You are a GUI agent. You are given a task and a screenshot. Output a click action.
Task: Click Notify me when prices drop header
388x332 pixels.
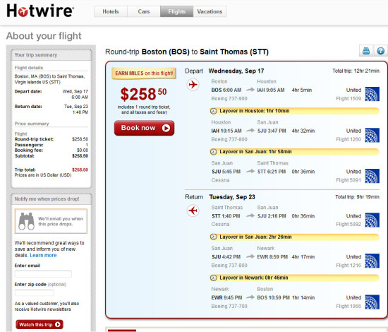pos(51,199)
